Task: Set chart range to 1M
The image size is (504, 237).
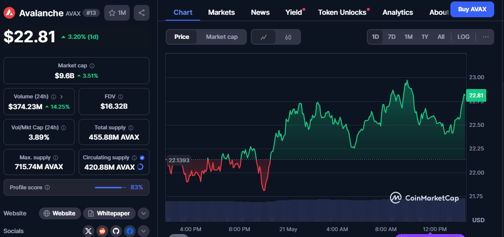Action: (408, 37)
